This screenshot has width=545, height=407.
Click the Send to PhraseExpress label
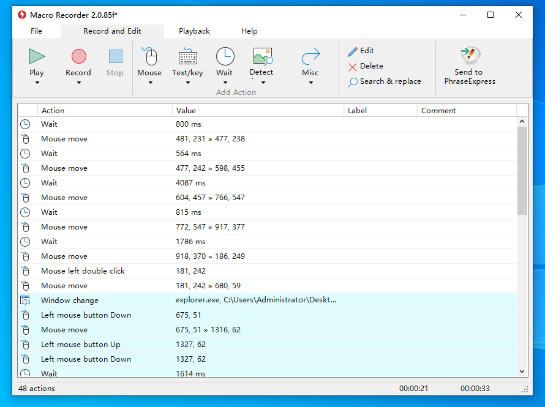[470, 77]
